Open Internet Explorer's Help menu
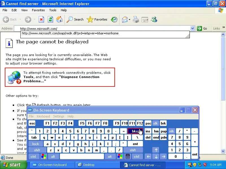 point(64,10)
